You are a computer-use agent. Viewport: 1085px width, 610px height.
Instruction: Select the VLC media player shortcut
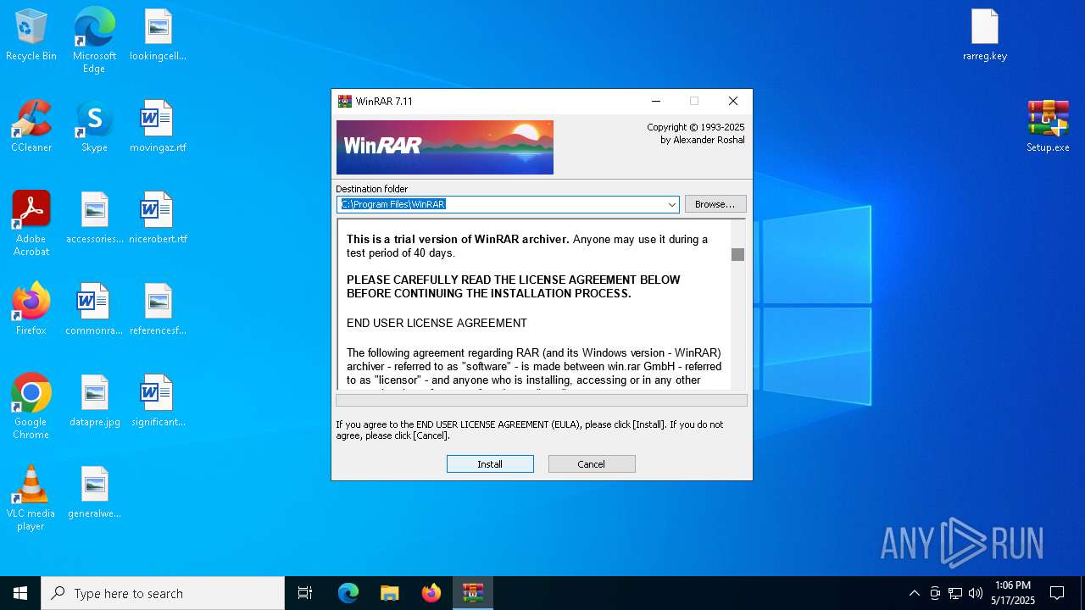point(31,498)
